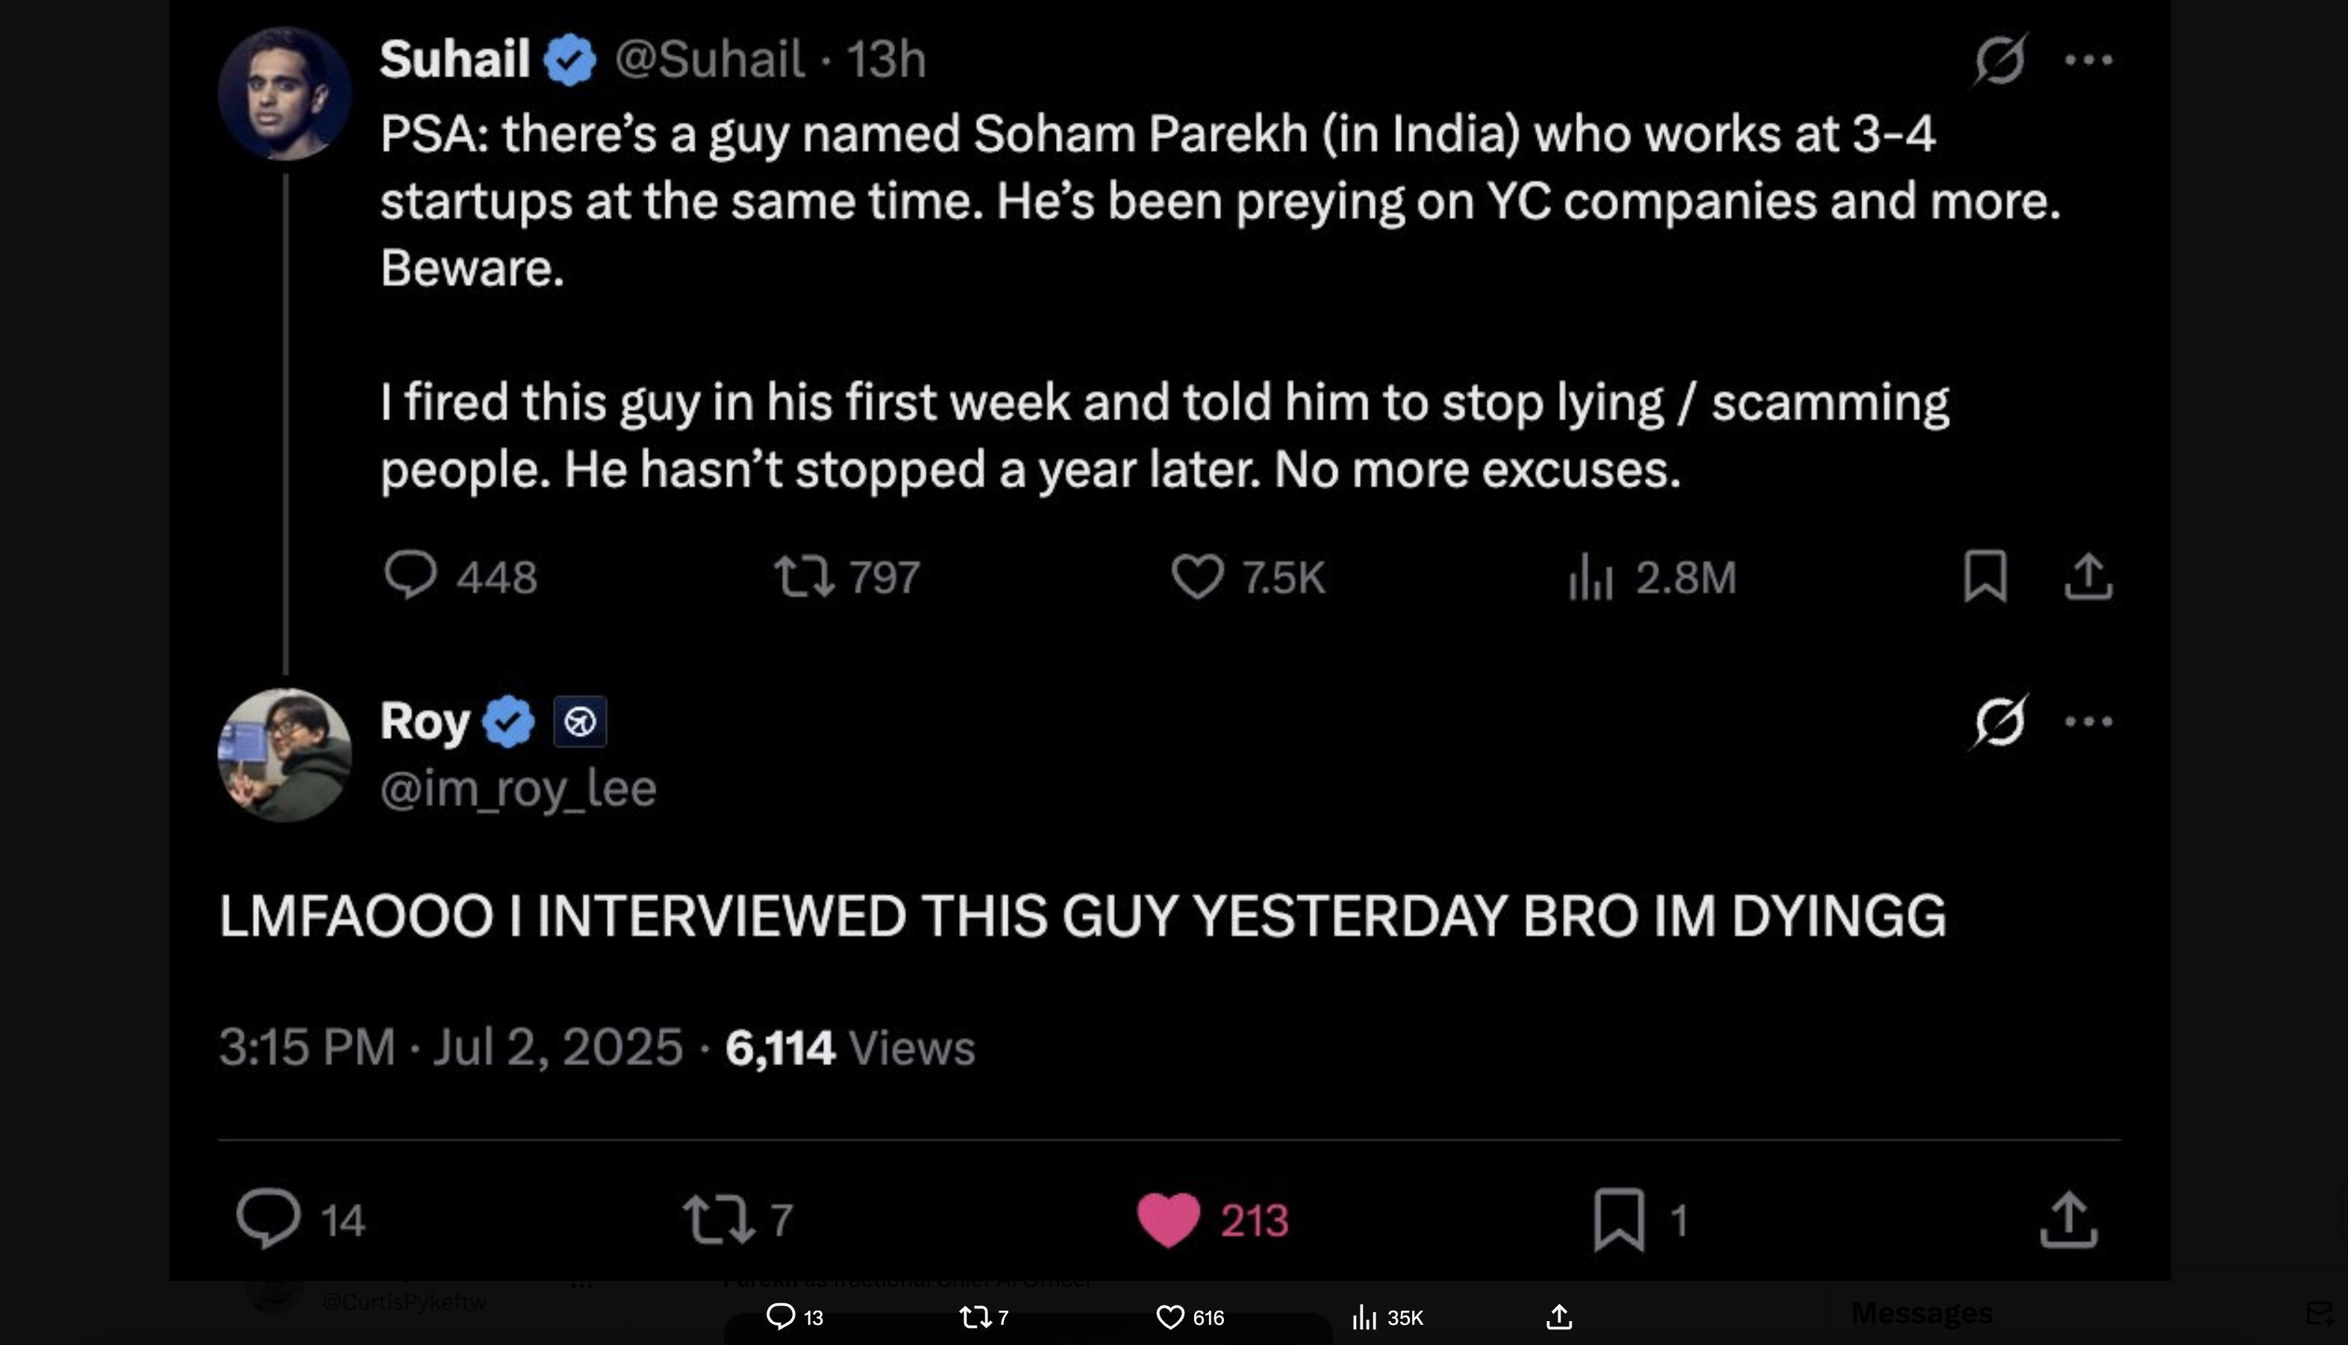Screen dimensions: 2348x1345
Task: View analytics showing 2.8M views
Action: [x=1590, y=576]
